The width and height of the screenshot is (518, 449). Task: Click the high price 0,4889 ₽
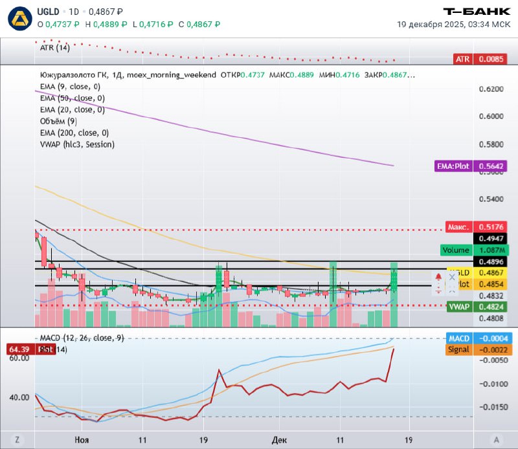click(110, 24)
